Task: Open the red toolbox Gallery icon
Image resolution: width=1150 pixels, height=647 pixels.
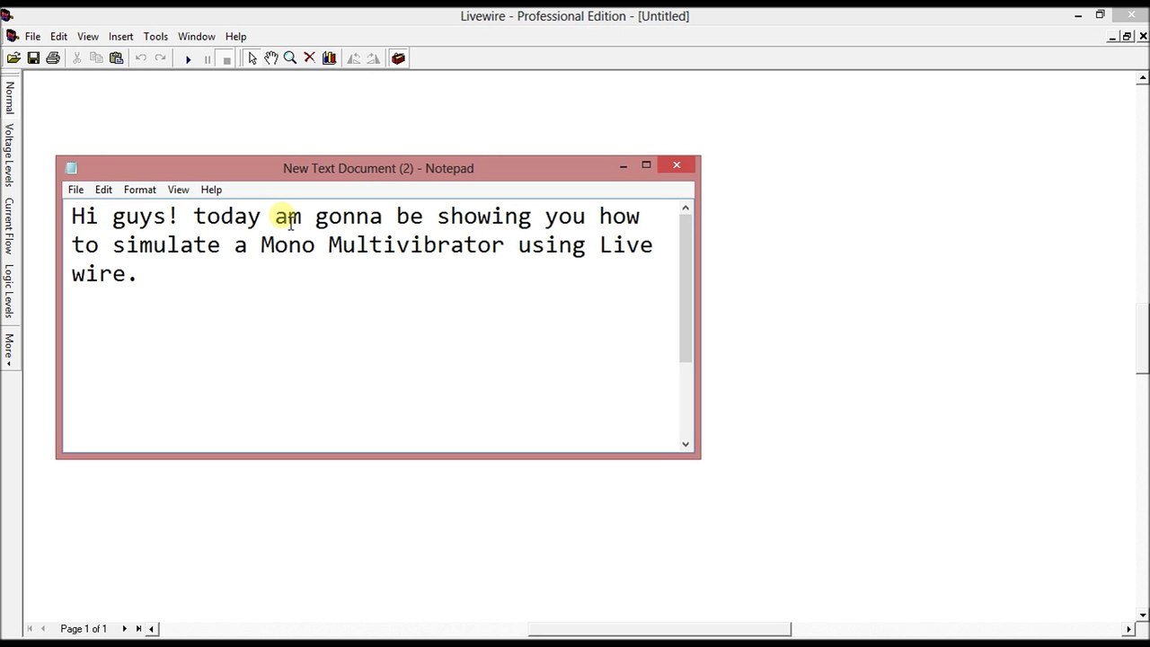Action: tap(398, 58)
